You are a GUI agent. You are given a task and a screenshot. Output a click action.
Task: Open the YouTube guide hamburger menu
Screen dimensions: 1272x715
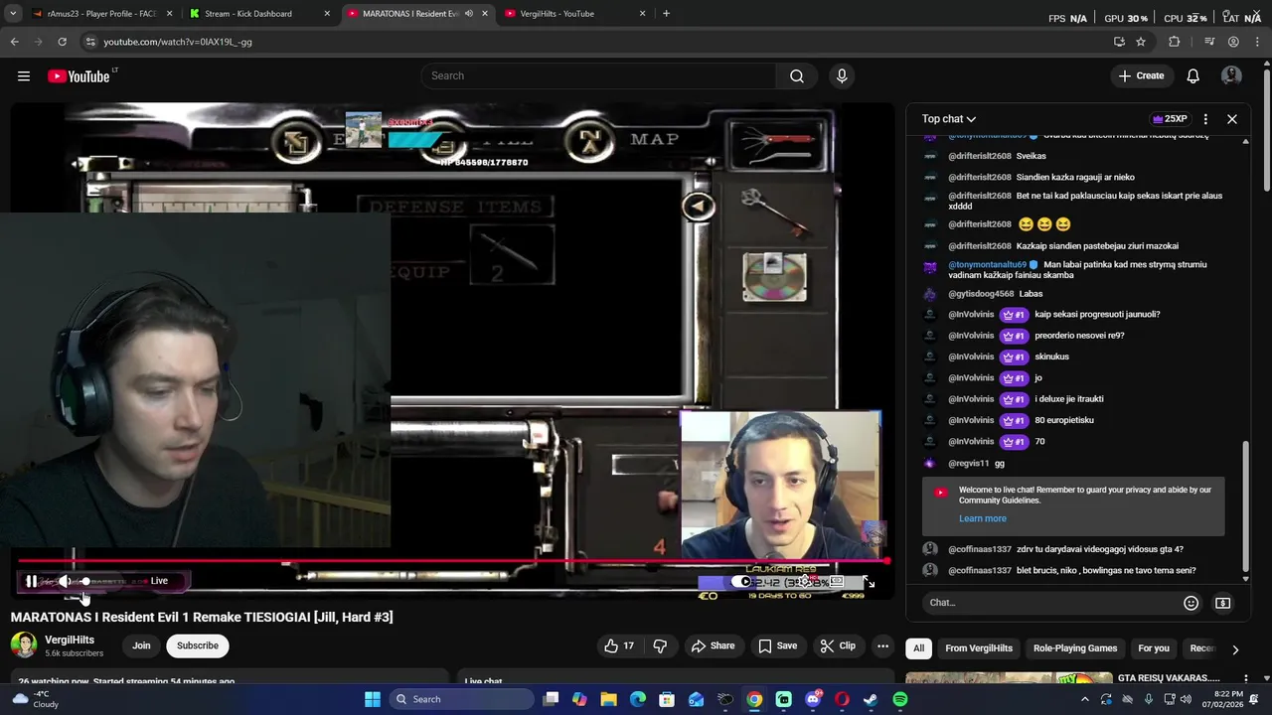coord(24,76)
